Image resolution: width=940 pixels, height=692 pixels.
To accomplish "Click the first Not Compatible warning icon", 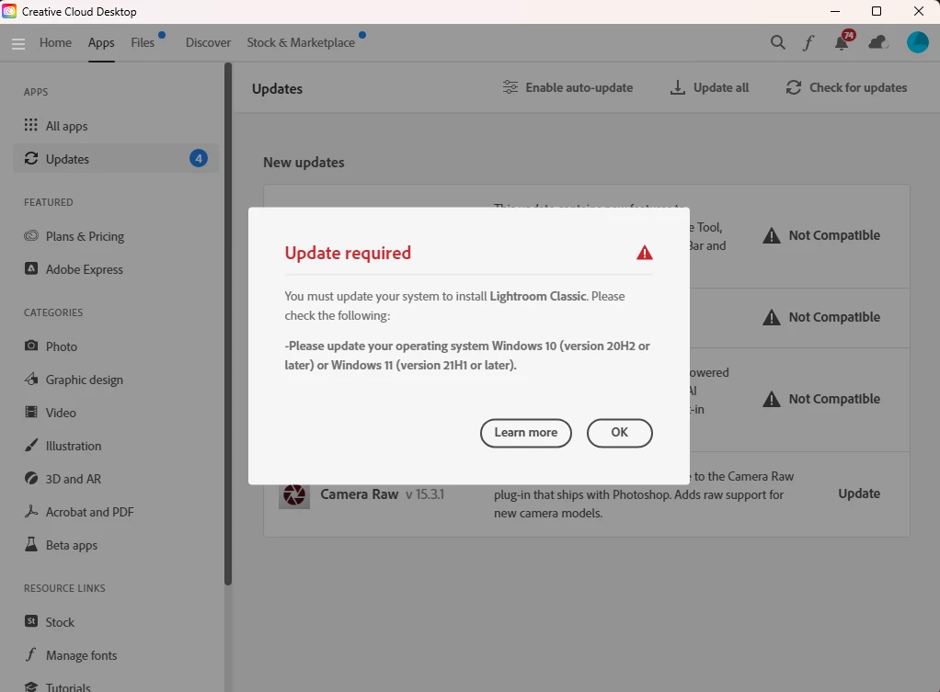I will (x=772, y=235).
